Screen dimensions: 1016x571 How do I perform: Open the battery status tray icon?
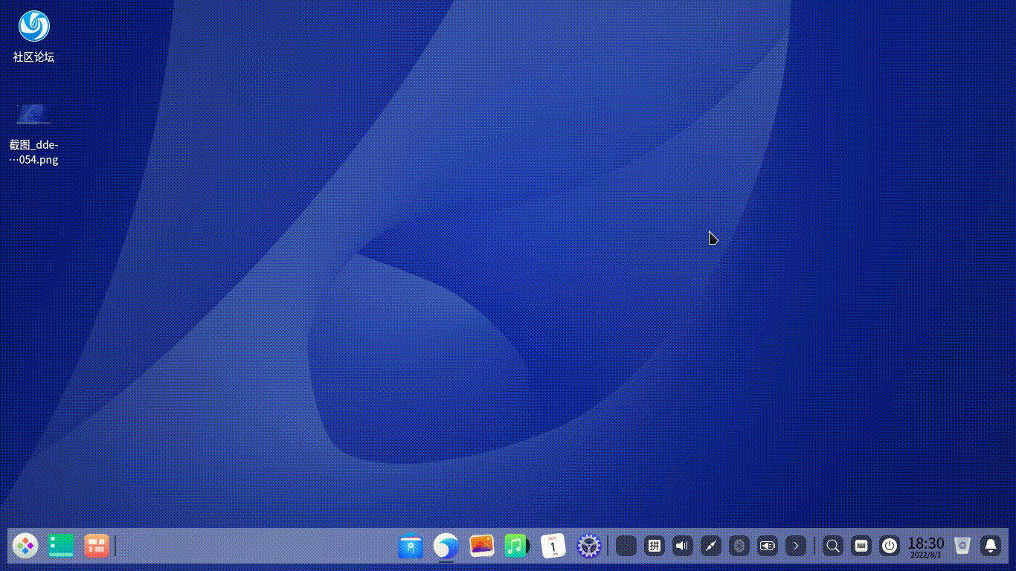tap(768, 546)
